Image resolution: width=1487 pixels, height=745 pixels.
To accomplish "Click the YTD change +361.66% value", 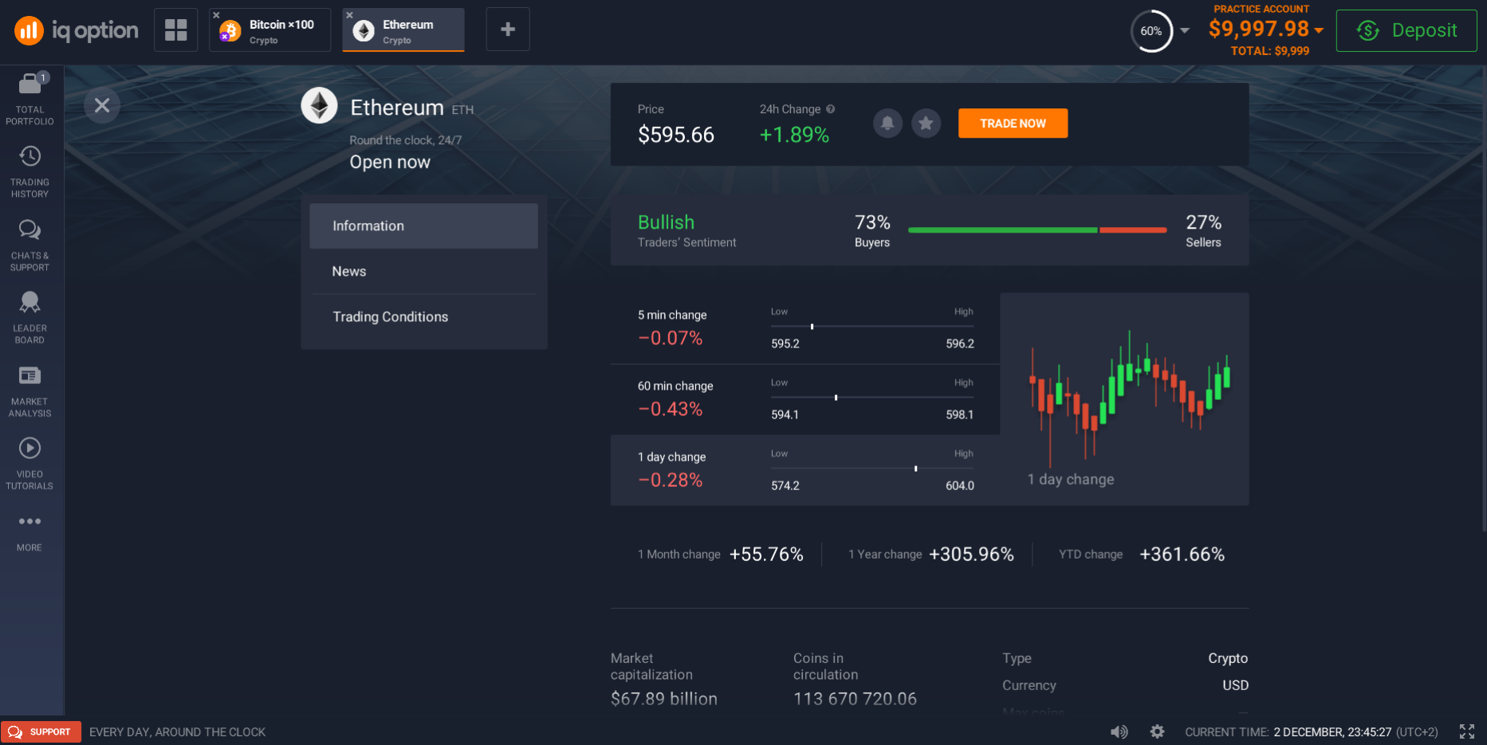I will click(1182, 554).
